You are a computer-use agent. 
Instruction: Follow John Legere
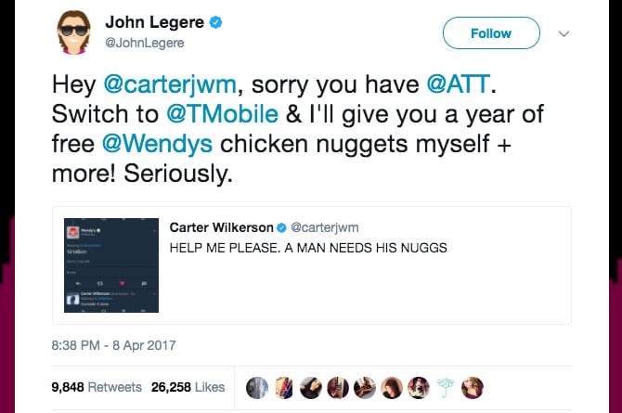(491, 32)
